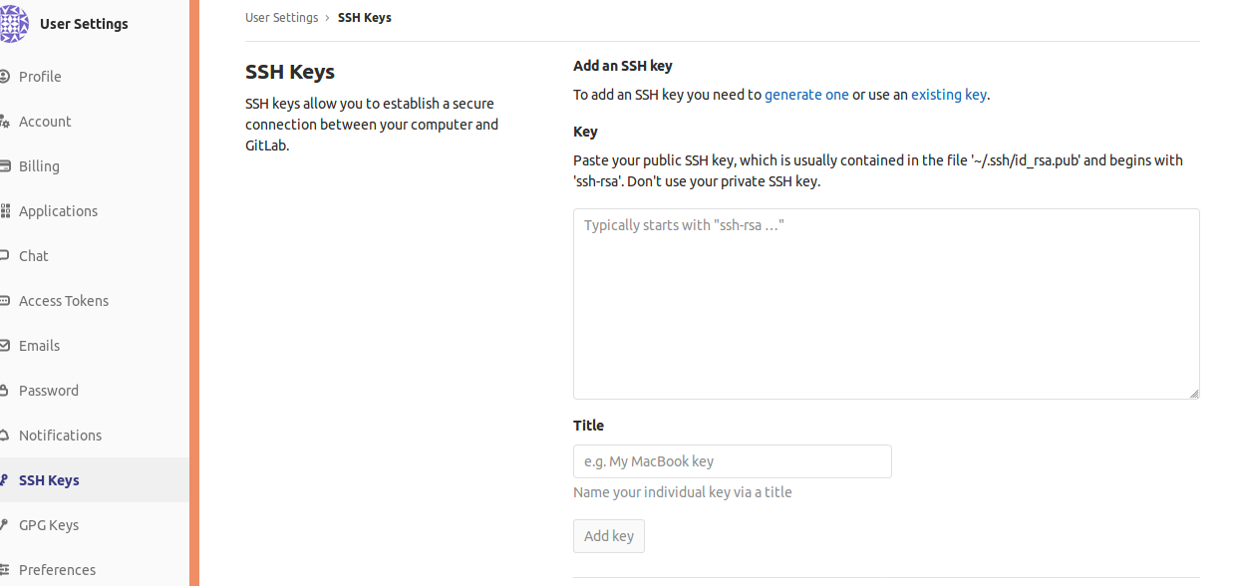The height and width of the screenshot is (586, 1240).
Task: Click the Billing card icon
Action: (x=5, y=166)
